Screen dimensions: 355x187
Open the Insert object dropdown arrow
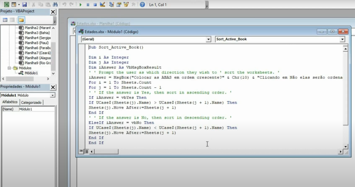(19, 4)
